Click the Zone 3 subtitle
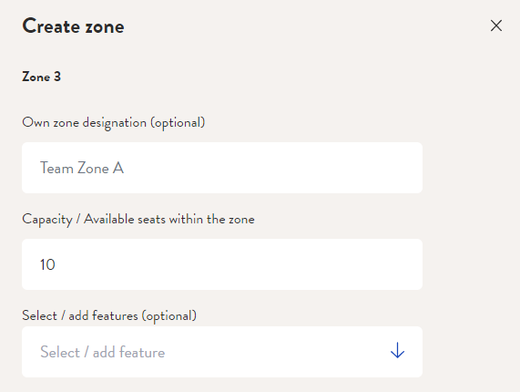 tap(42, 77)
